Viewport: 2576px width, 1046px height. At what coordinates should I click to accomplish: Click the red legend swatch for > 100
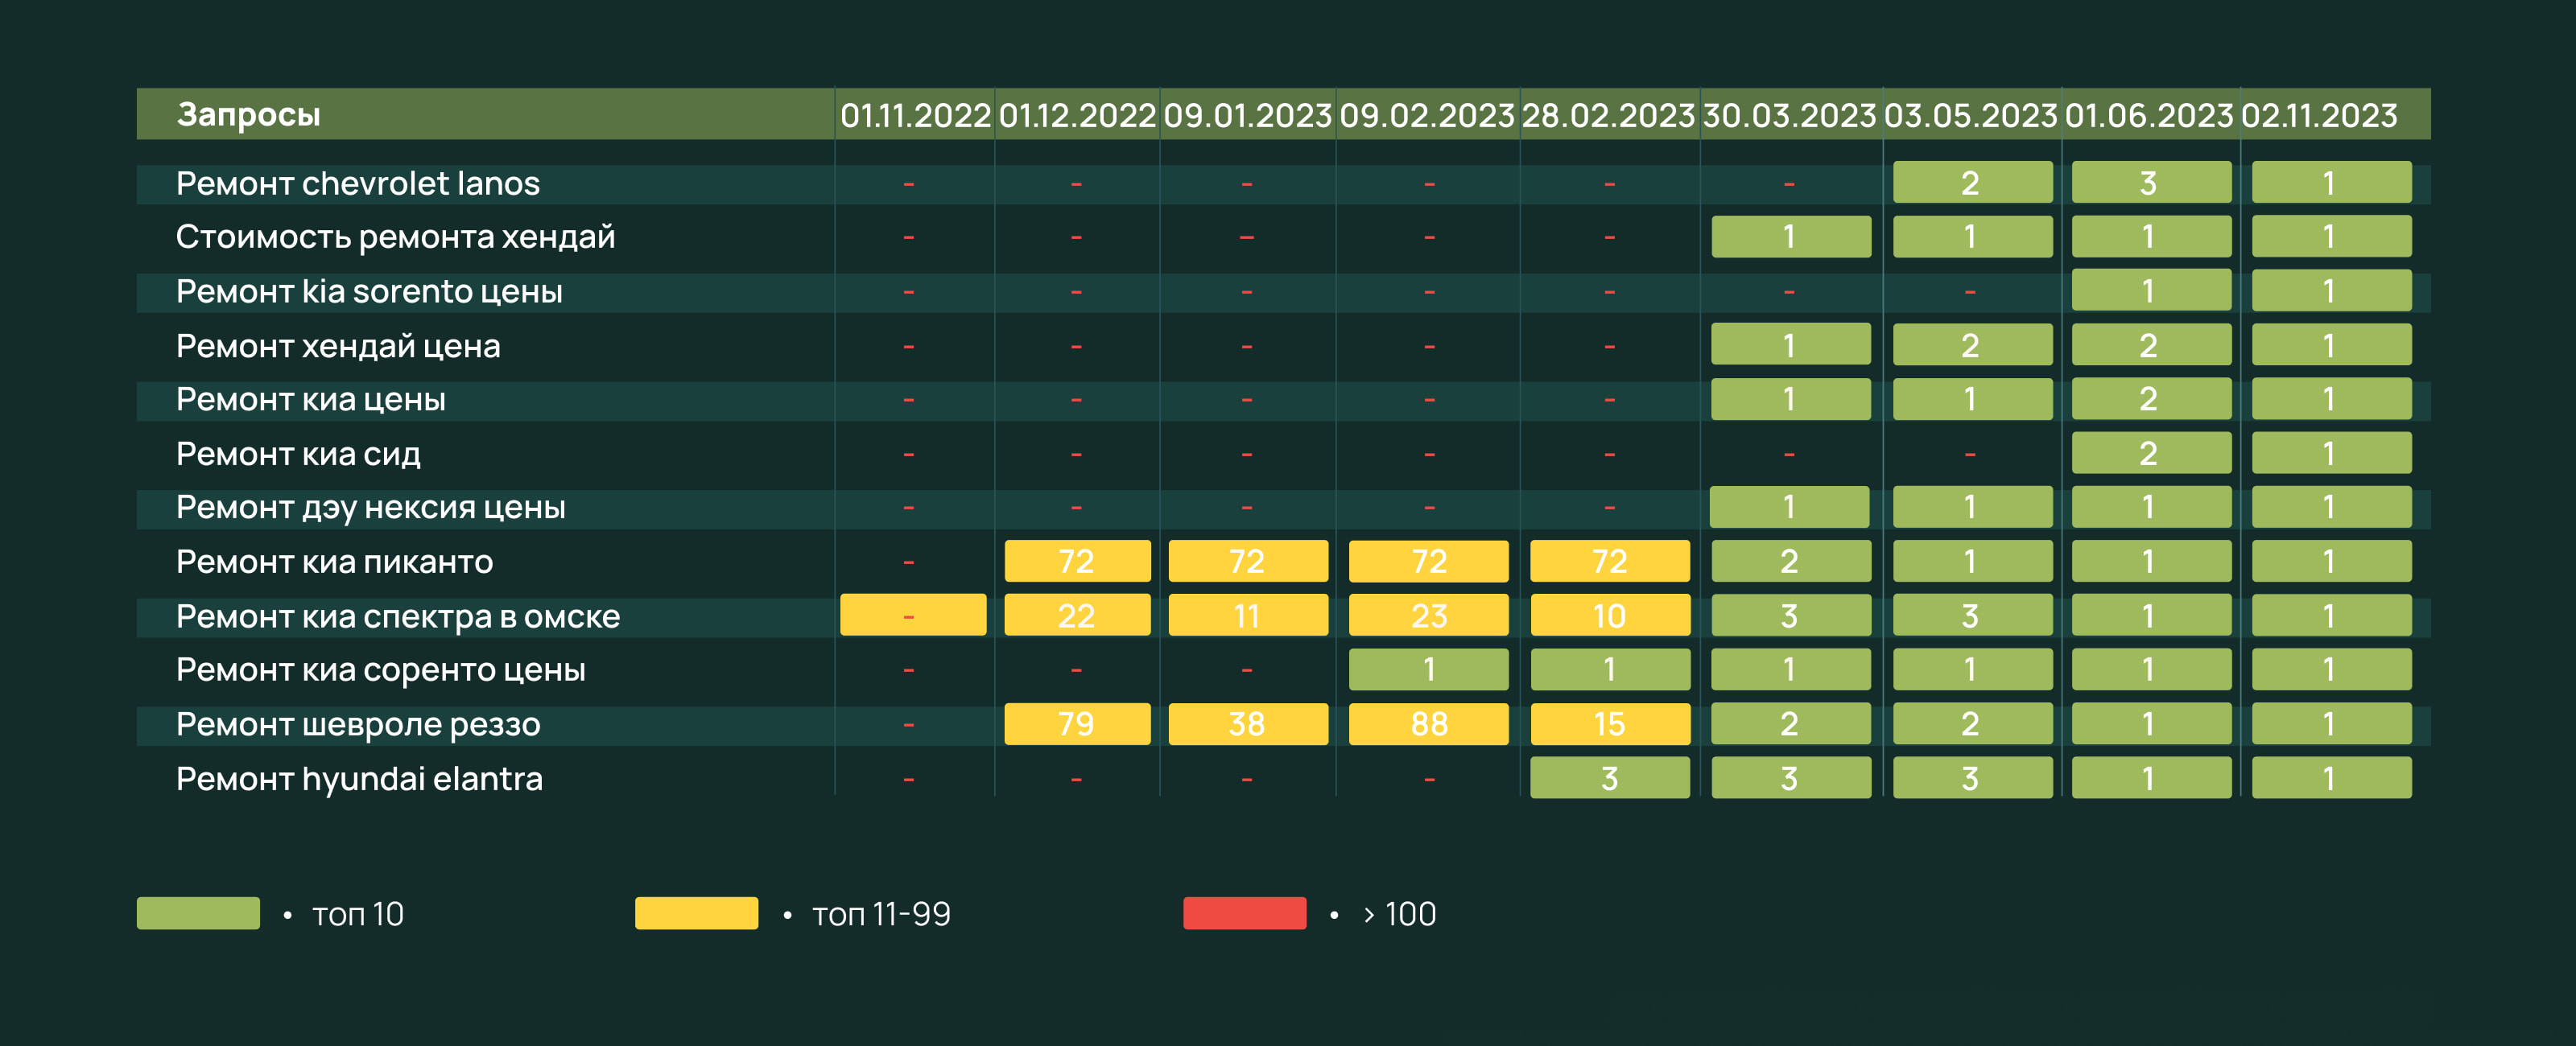1244,913
